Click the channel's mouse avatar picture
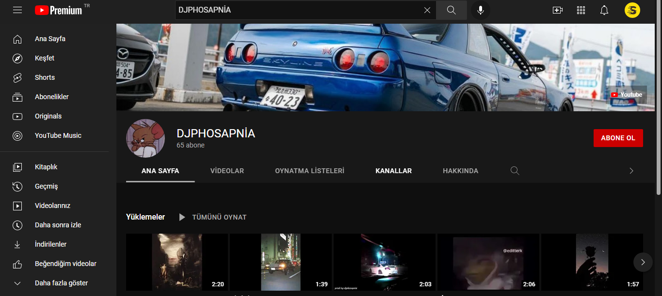This screenshot has height=296, width=662. click(145, 138)
